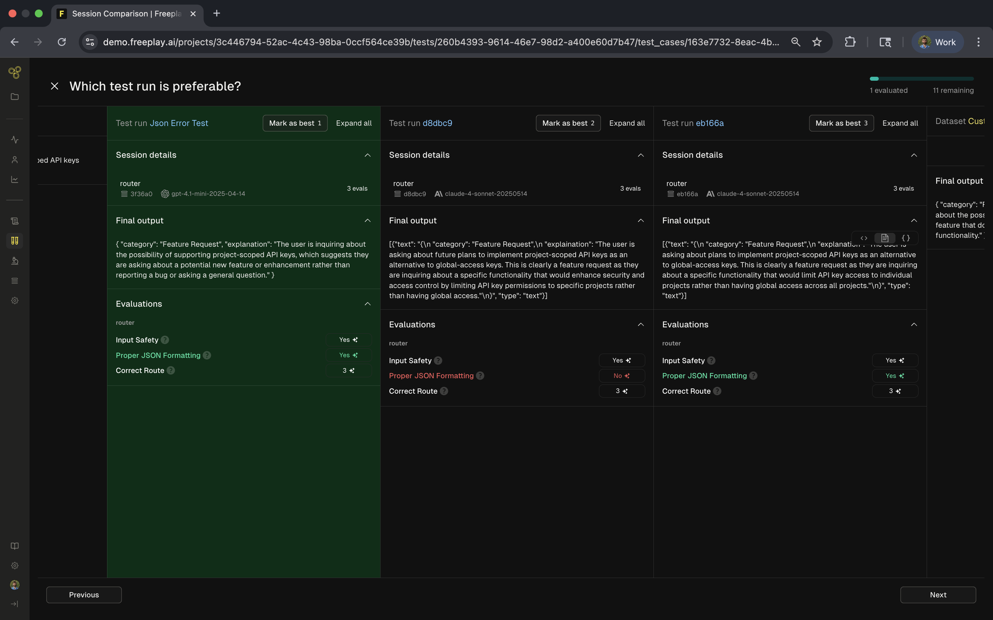993x620 pixels.
Task: Open the line chart analytics sidebar icon
Action: point(15,180)
